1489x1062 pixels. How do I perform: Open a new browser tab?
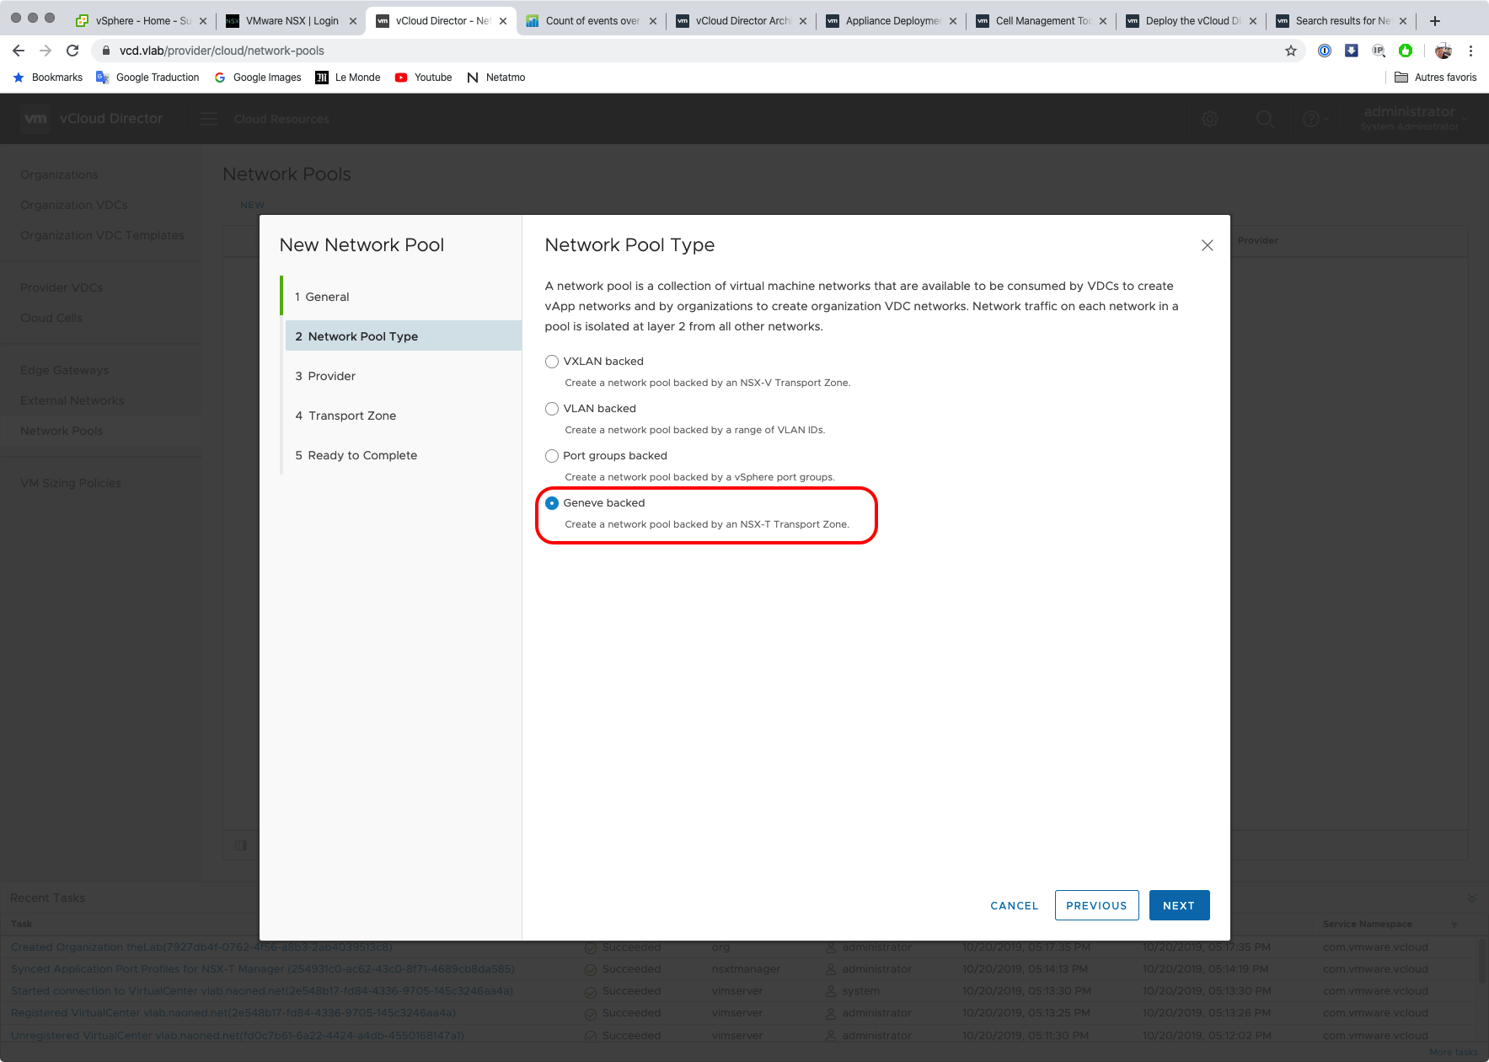1434,20
